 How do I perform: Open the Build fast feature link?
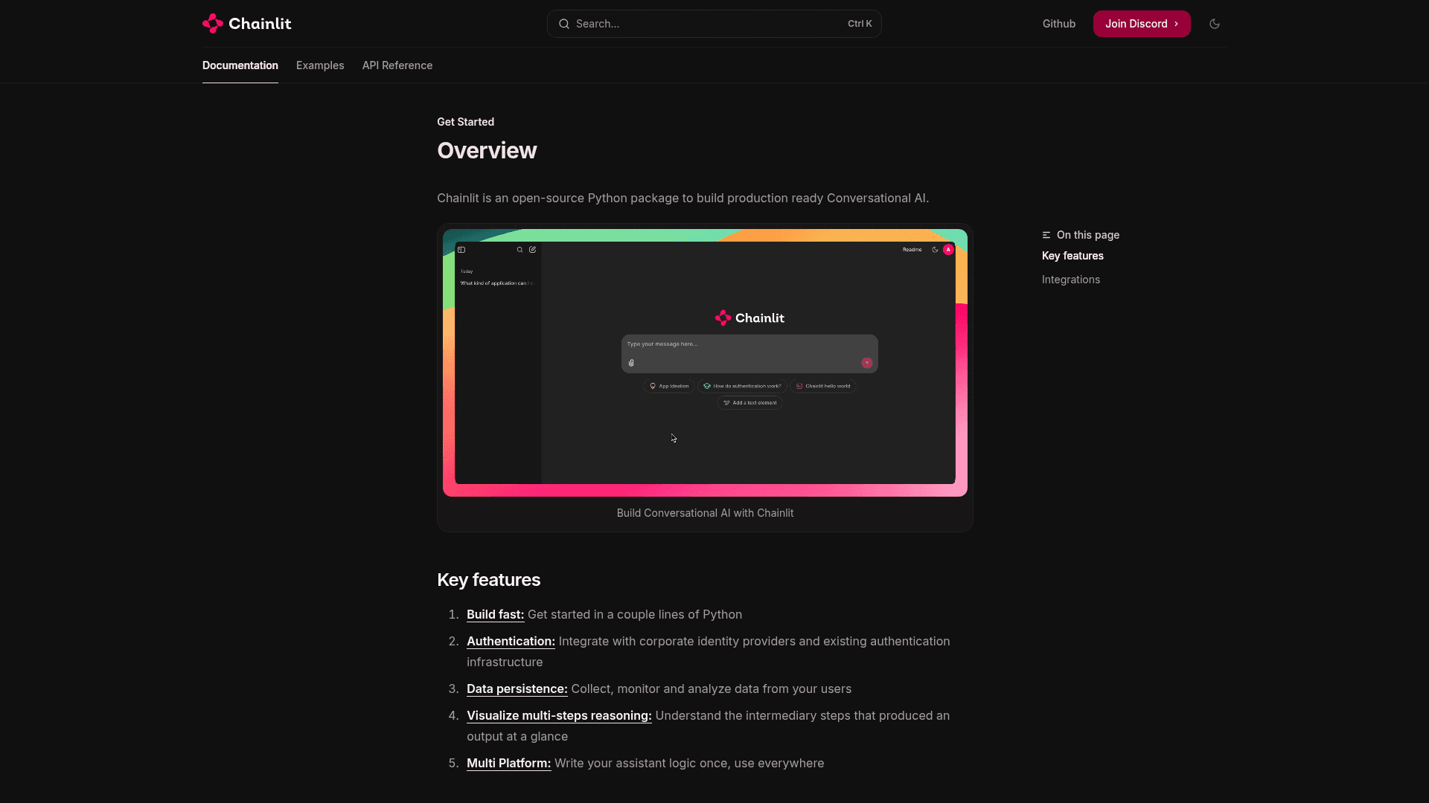[x=496, y=614]
